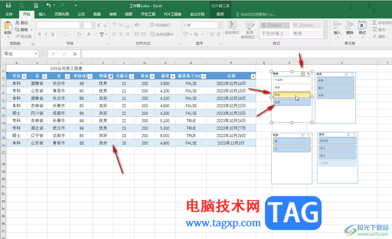392x239 pixels.
Task: Expand the cell styles gallery
Action: (x=325, y=35)
